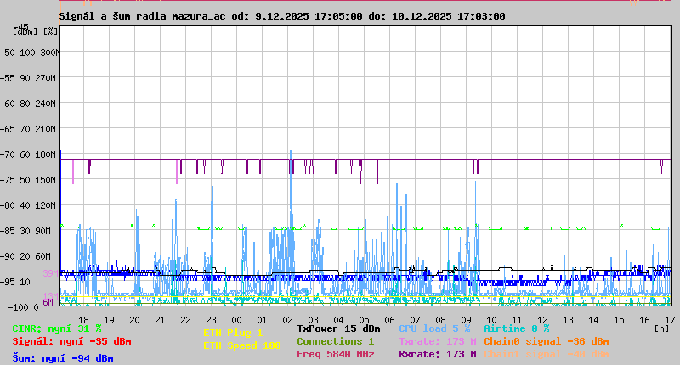Viewport: 680px width, 365px height.
Task: Click the TxPower 15 dBm legend text
Action: click(338, 328)
